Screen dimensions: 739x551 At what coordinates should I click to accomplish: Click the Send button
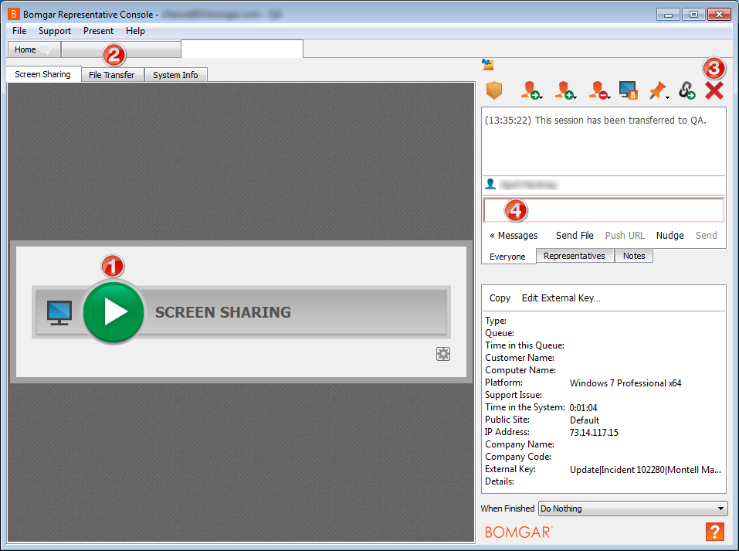(706, 236)
